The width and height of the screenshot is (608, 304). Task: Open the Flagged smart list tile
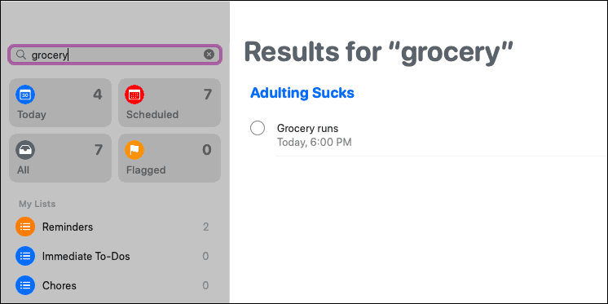(x=170, y=158)
